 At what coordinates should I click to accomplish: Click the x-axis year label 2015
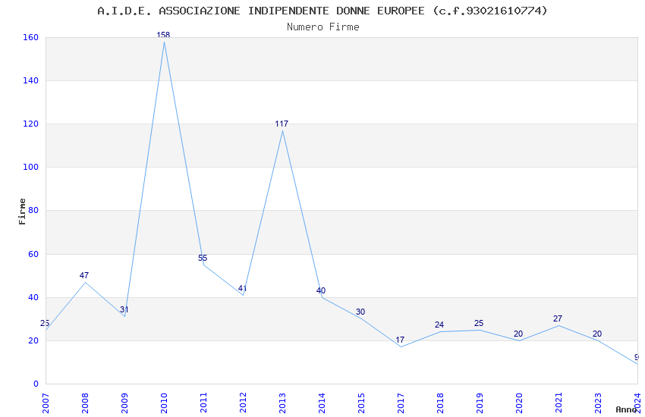click(361, 403)
